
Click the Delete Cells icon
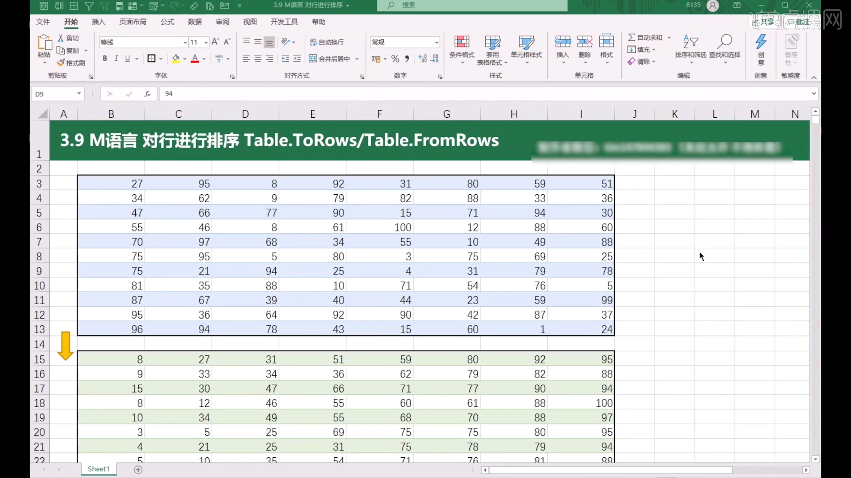585,42
